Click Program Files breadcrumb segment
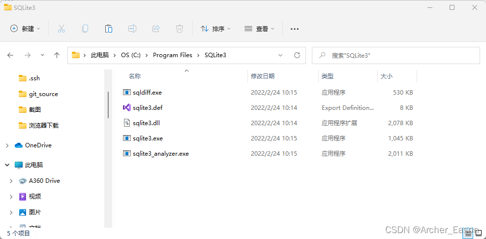 click(173, 55)
